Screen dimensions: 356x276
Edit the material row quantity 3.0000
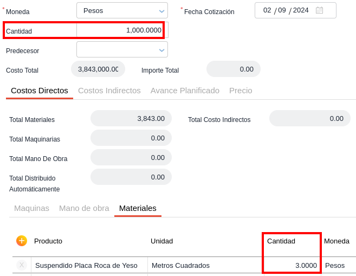tap(292, 265)
